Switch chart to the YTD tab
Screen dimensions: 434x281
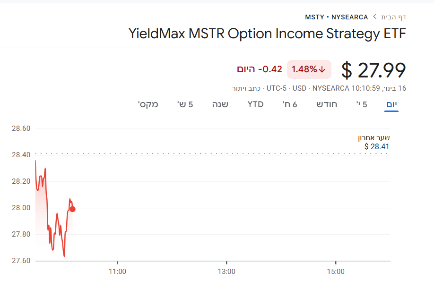256,104
